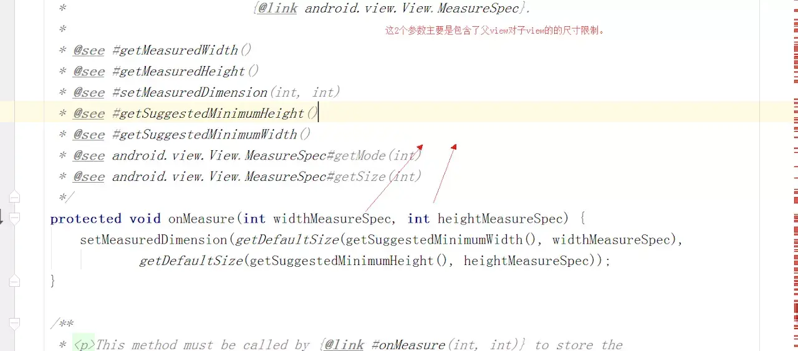Click the widthMeasureSpec parameter in the onMeasure signature

point(333,219)
